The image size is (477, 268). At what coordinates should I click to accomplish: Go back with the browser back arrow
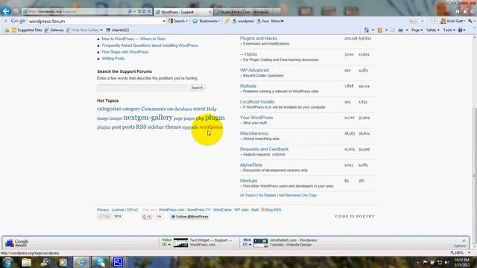(6, 11)
